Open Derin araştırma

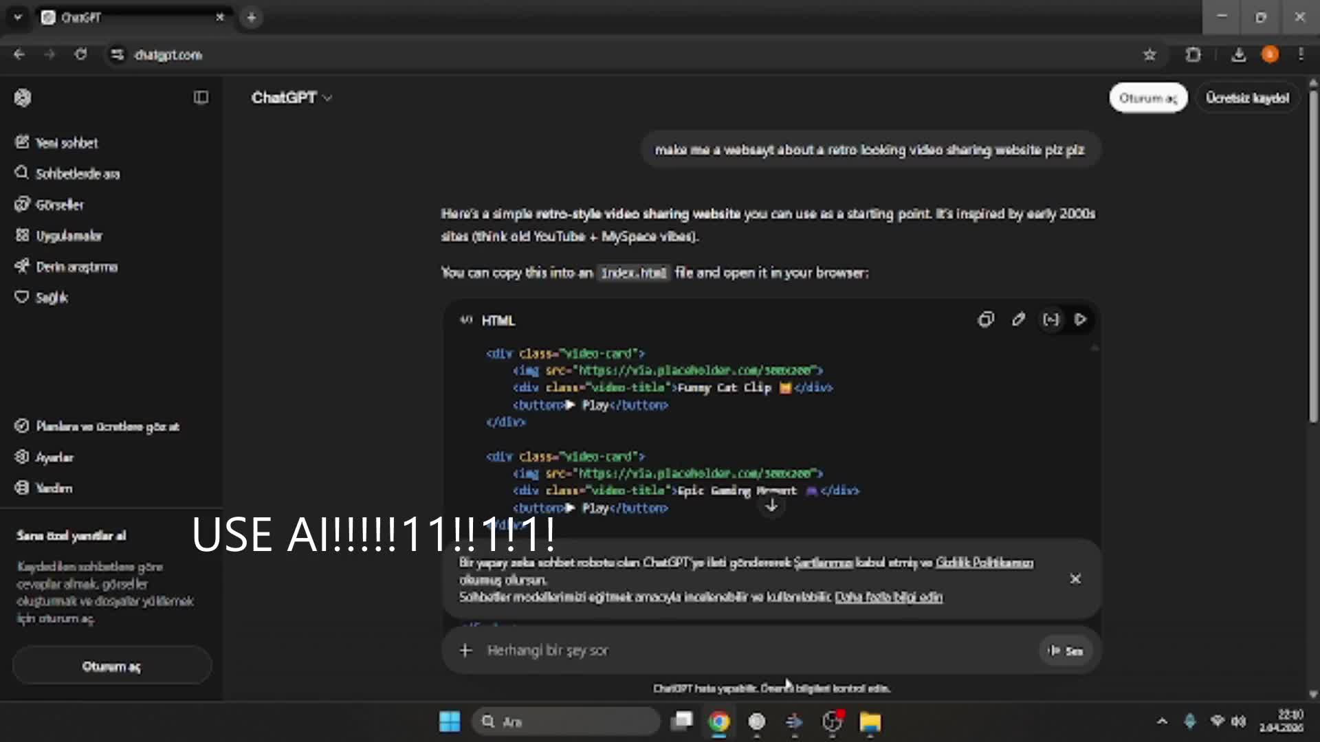pyautogui.click(x=76, y=267)
